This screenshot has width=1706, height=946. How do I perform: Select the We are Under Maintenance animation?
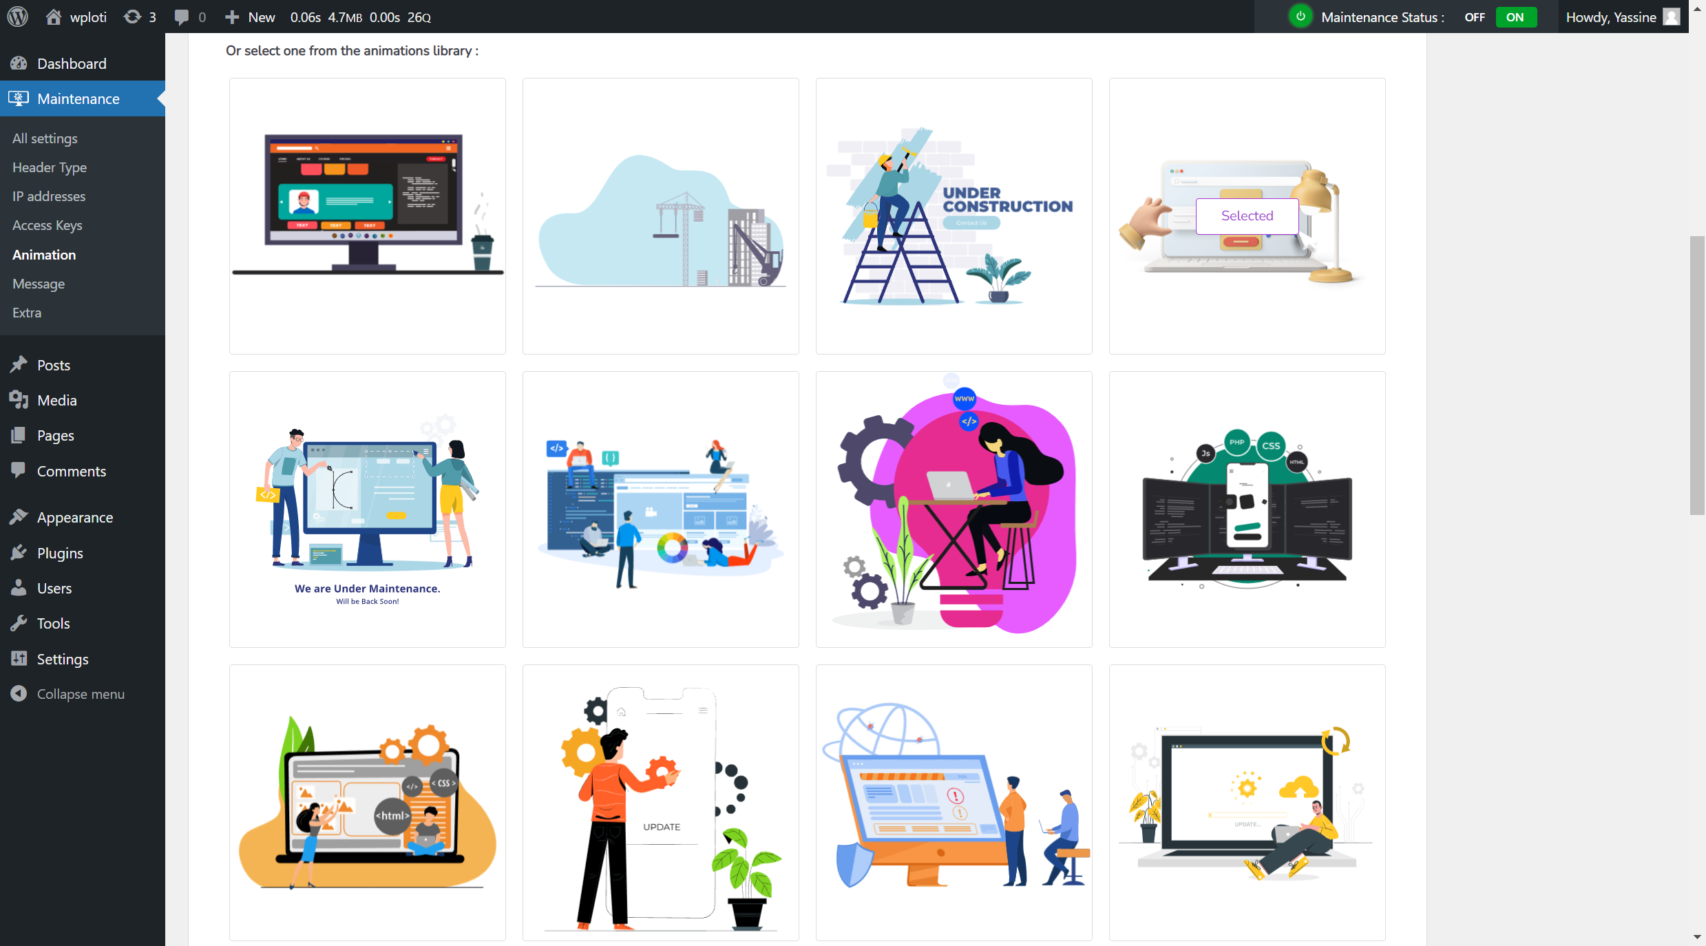tap(368, 509)
